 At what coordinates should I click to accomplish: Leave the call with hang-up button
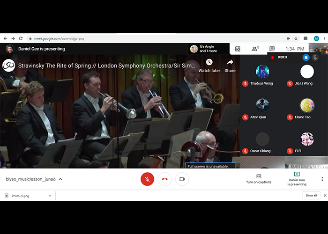(164, 179)
